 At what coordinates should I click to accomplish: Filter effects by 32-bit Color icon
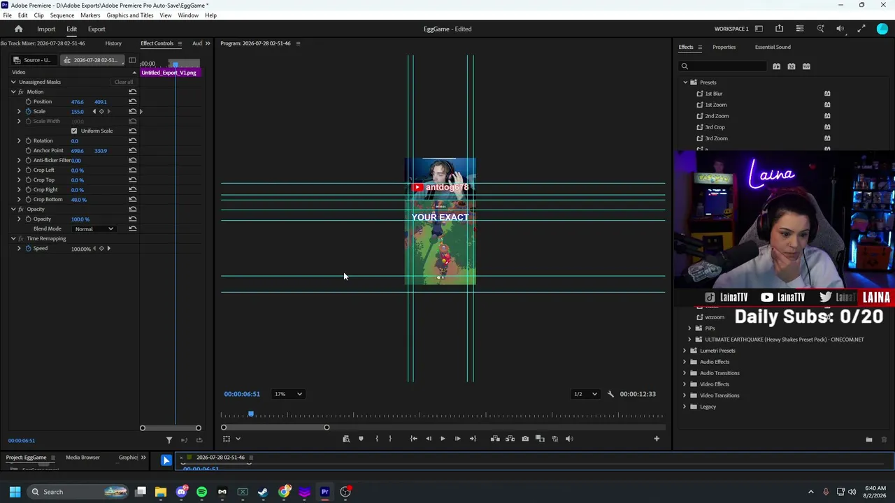coord(792,66)
